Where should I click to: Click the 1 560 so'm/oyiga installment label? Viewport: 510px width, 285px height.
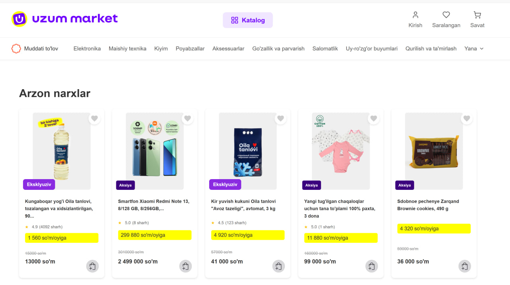pos(62,238)
